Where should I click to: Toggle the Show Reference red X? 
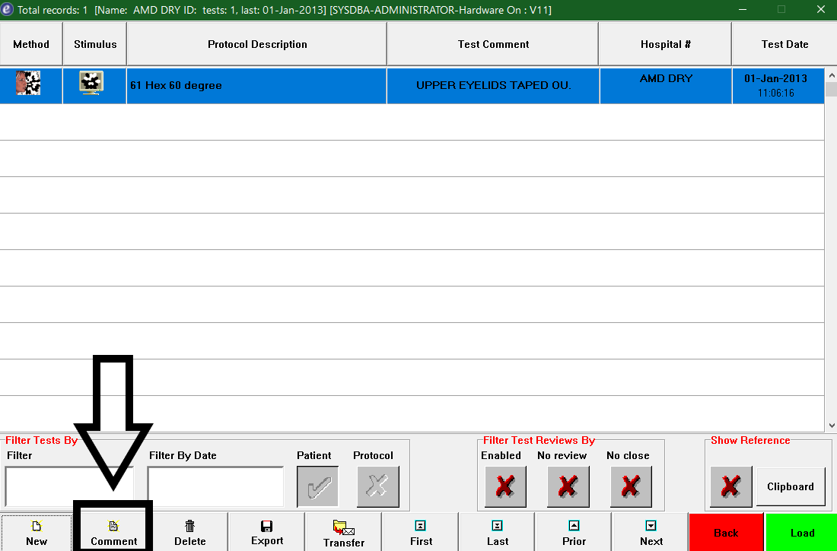(731, 486)
